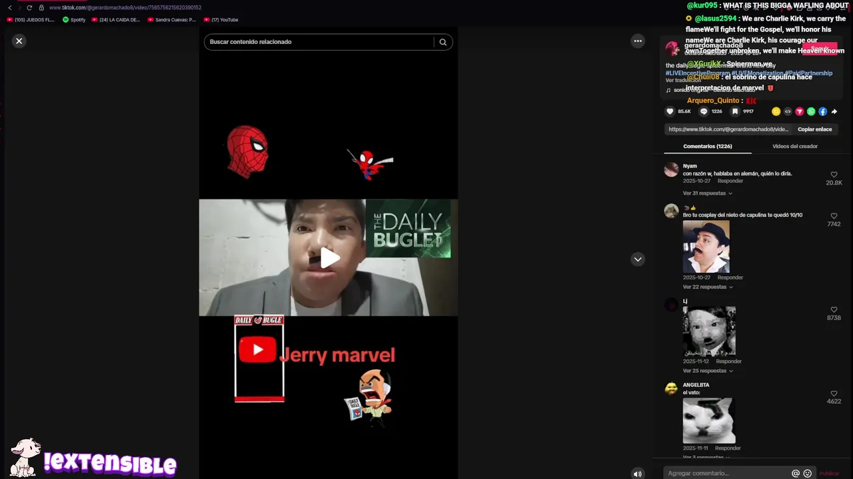
Task: Switch to the 'Videos del creador' tab
Action: click(x=794, y=146)
